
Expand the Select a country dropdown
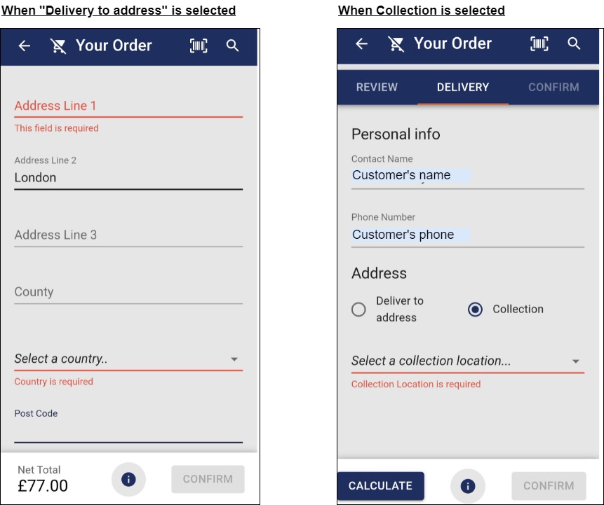(x=128, y=359)
